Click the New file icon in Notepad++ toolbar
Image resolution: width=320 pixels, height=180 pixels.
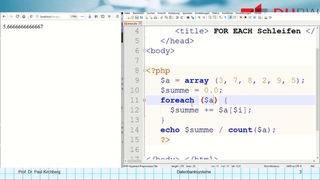(128, 17)
